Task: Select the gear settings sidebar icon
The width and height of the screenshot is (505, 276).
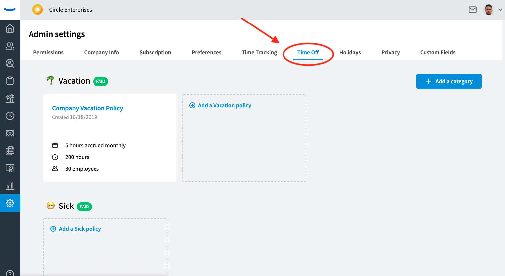Action: (10, 203)
